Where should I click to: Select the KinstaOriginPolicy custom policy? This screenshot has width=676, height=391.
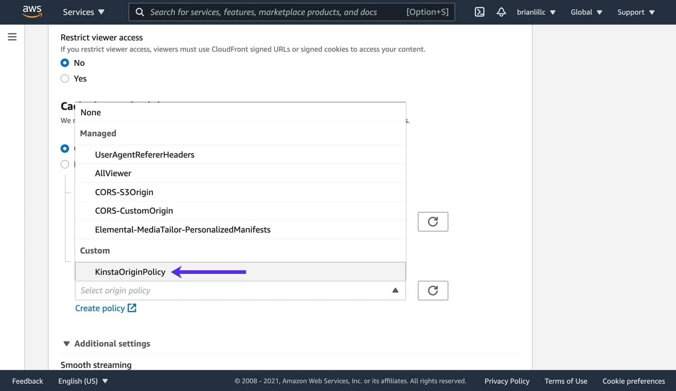(130, 272)
